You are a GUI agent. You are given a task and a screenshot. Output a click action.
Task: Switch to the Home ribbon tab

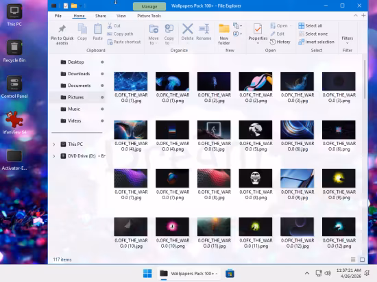[79, 16]
